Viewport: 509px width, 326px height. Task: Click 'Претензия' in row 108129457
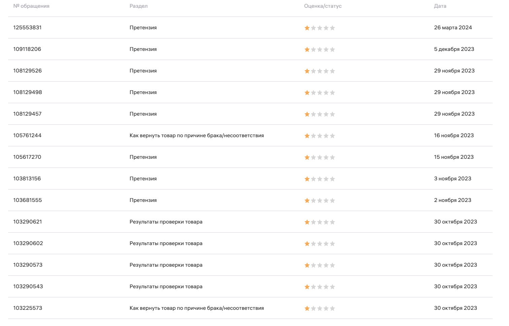143,114
